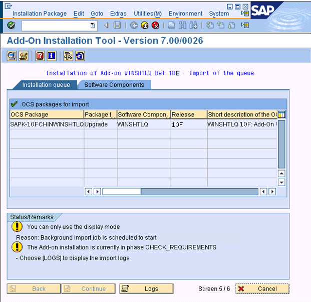This screenshot has height=302, width=311.
Task: Click the OCS Package column header
Action: (47, 114)
